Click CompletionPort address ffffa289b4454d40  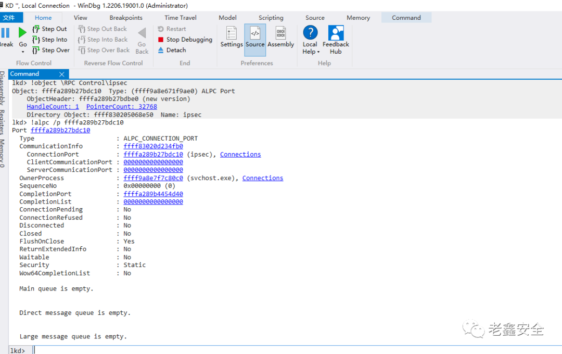coord(153,194)
